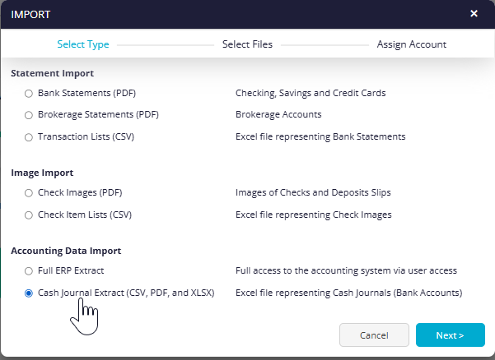Select Bank Statements (PDF) radio button

pos(29,94)
